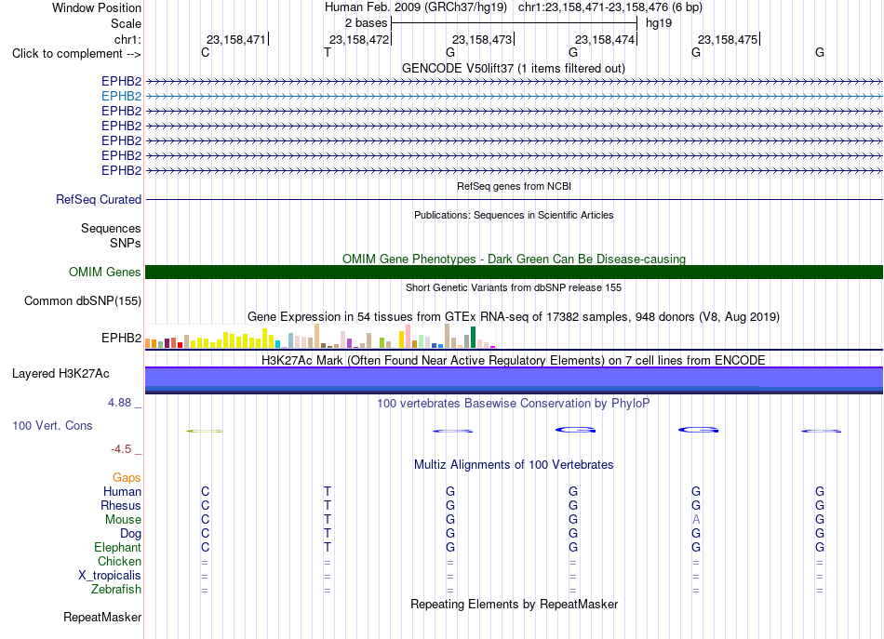Click the orange Gaps label
Viewport: 884px width, 639px height.
click(x=127, y=478)
